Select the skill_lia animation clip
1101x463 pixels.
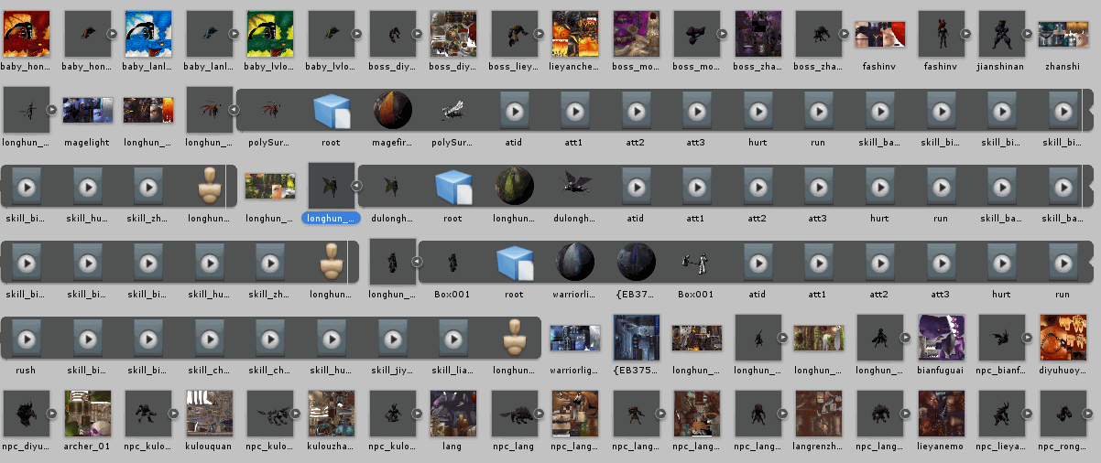453,339
